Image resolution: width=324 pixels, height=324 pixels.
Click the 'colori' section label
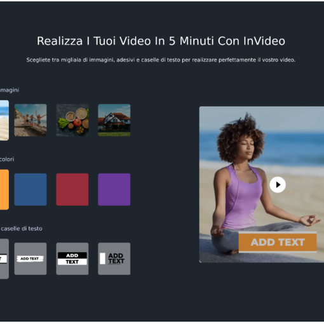pyautogui.click(x=7, y=159)
